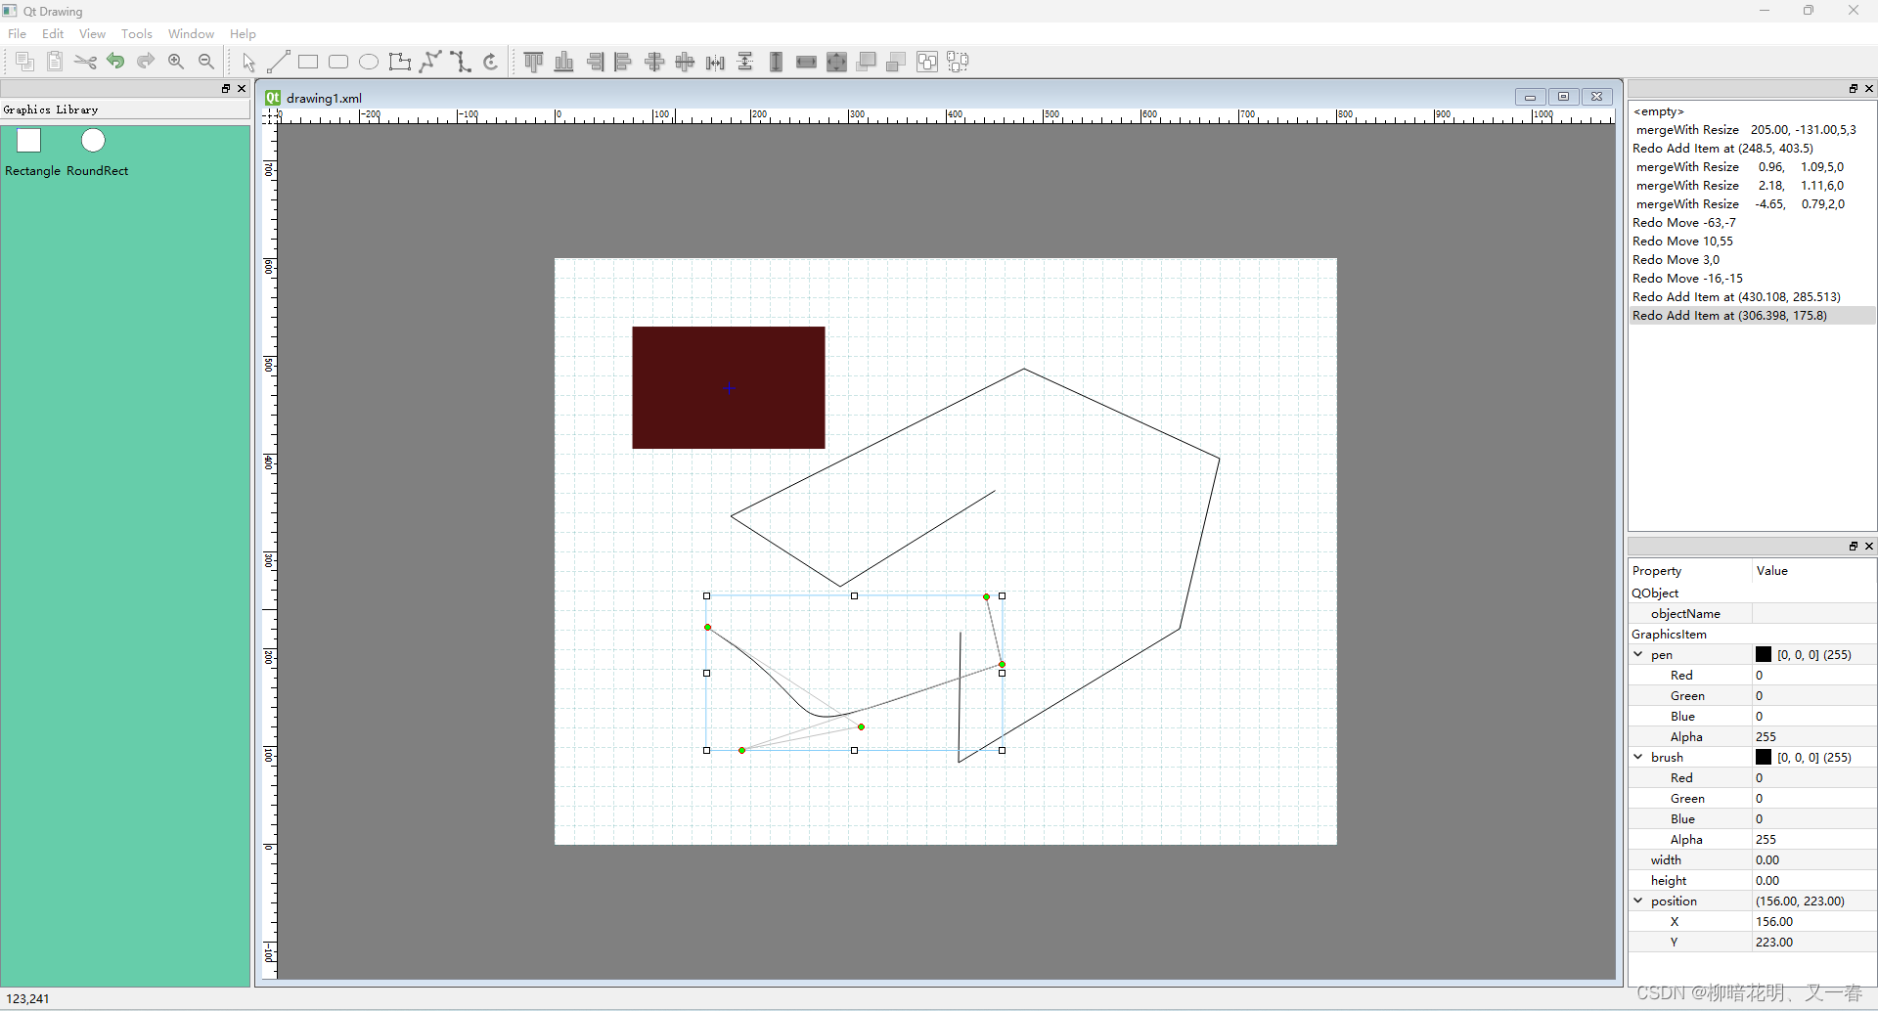Click the Paste toolbar icon
Image resolution: width=1878 pixels, height=1011 pixels.
(x=55, y=62)
